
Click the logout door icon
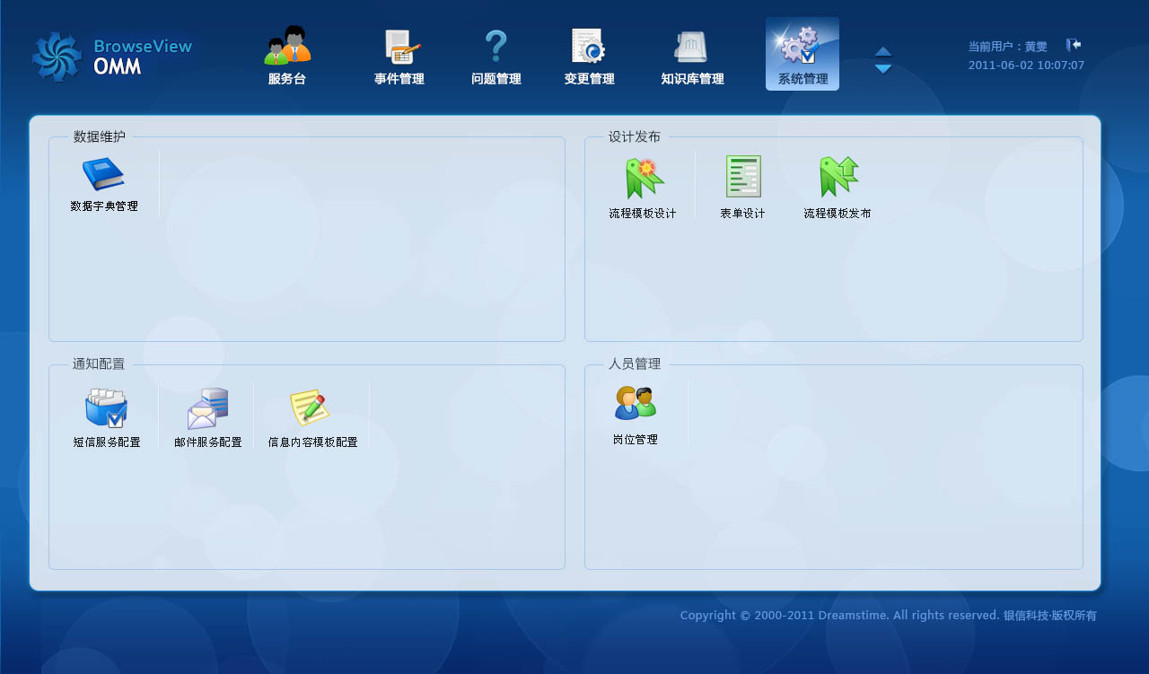click(x=1072, y=42)
